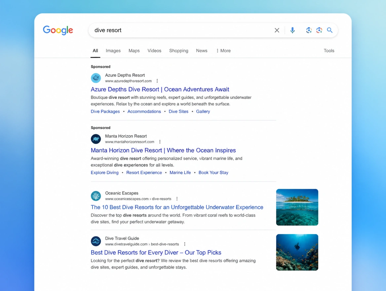Viewport: 386px width, 291px height.
Task: Click www.oceanicescapes.com › dive-resorts breadcrumb
Action: (138, 199)
